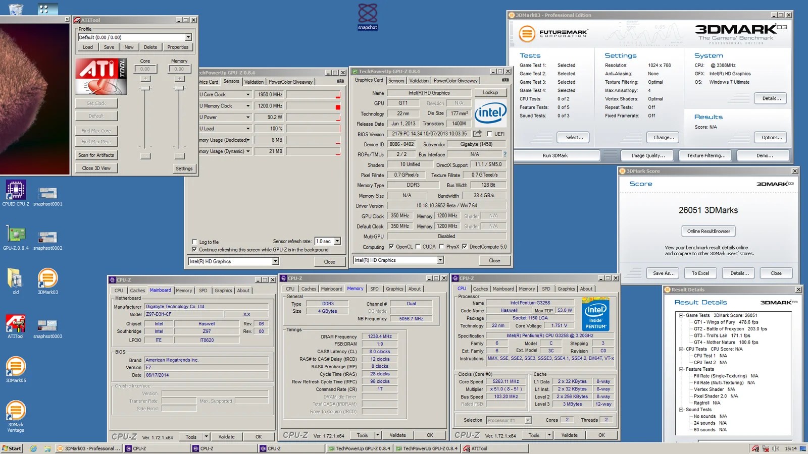Click the volume icon in the system tray
The width and height of the screenshot is (808, 454).
point(776,448)
